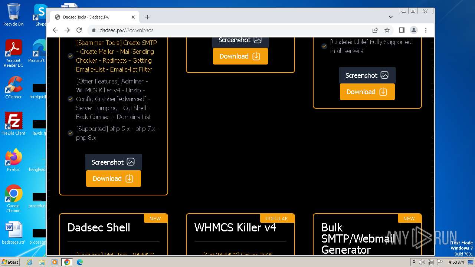Screen dimensions: 475x267
Task: Click the NEW badge on Dadsec Shell card
Action: pos(155,218)
